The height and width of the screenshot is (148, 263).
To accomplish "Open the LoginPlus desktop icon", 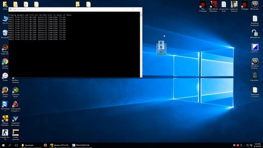I will click(x=255, y=49).
